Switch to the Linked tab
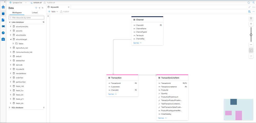Viewport: 256px width, 123px height. pos(35,13)
